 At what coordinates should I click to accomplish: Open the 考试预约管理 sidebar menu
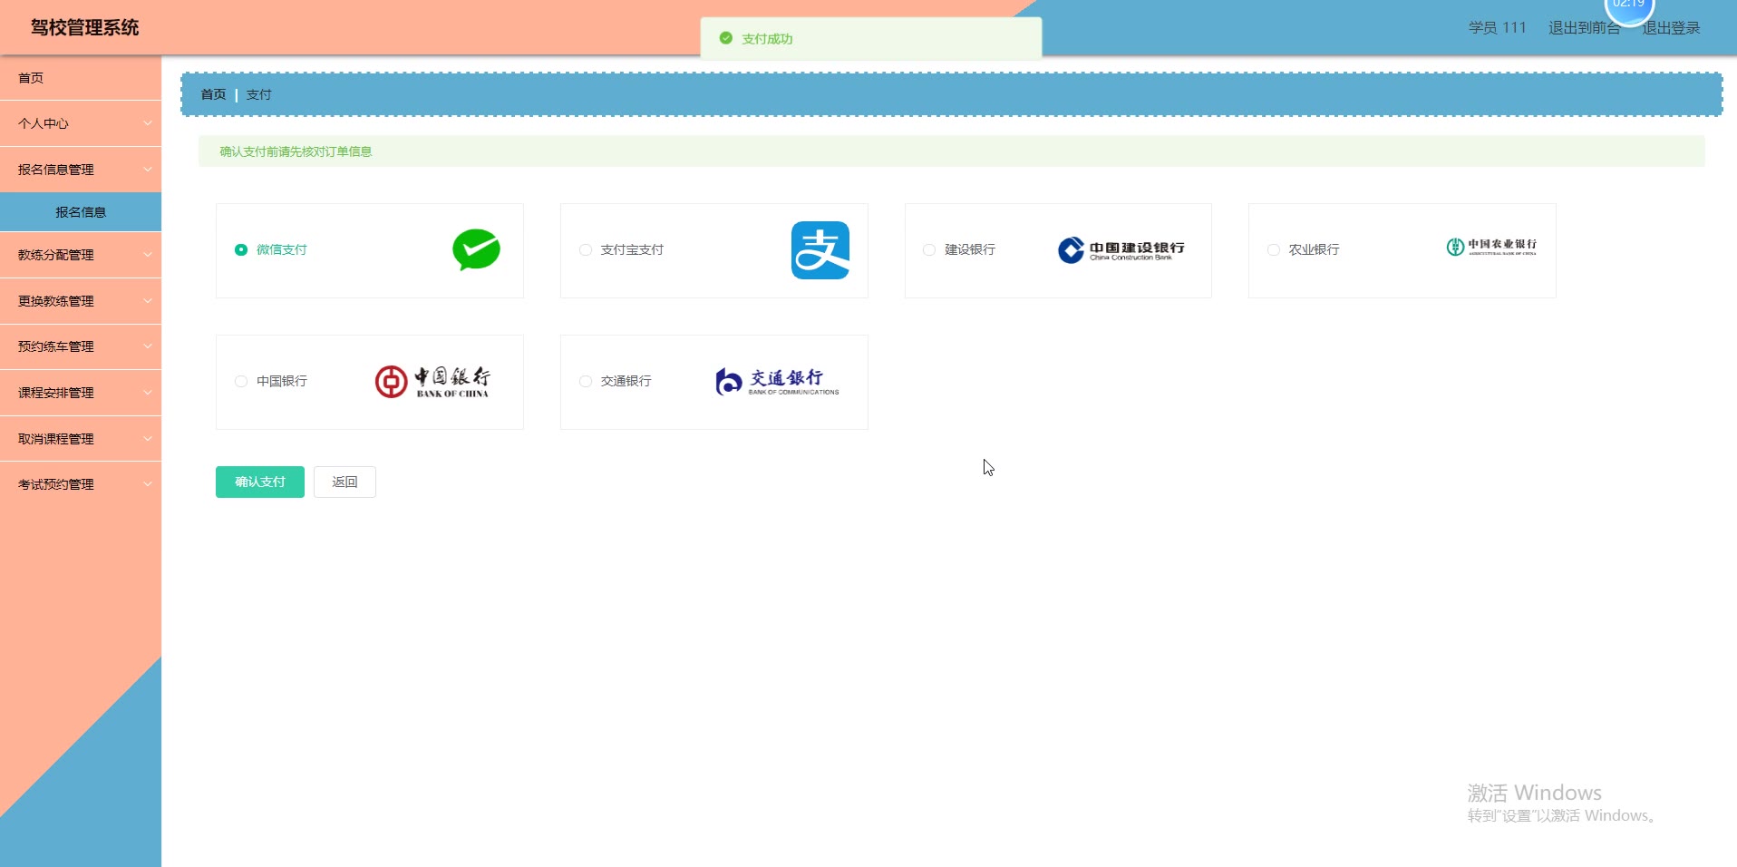click(x=81, y=484)
